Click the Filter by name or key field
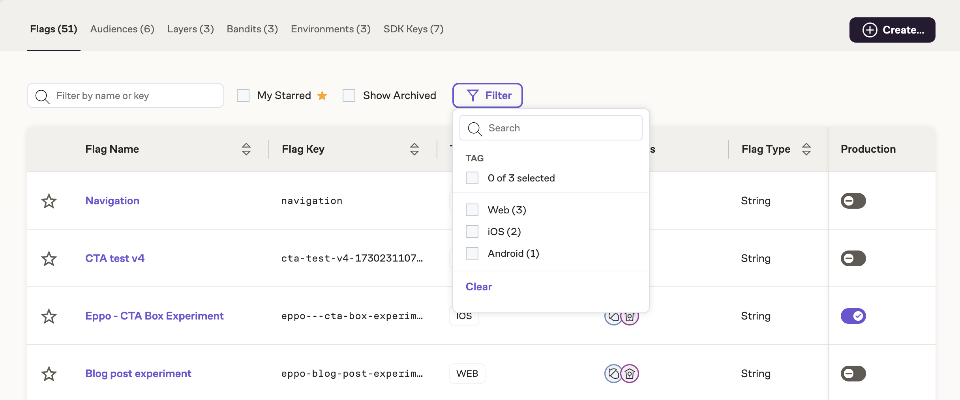Screen dimensions: 960x400 [x=125, y=95]
